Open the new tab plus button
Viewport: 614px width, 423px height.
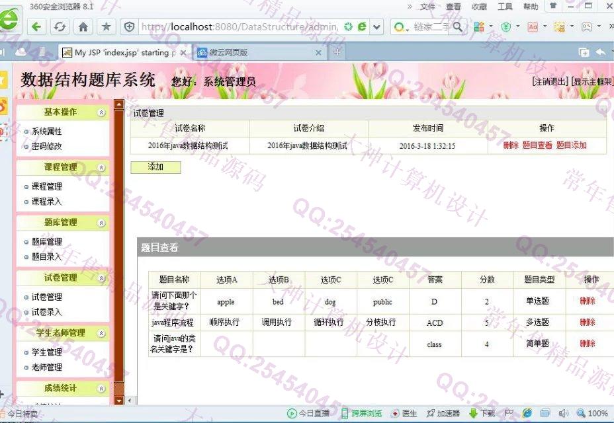337,52
